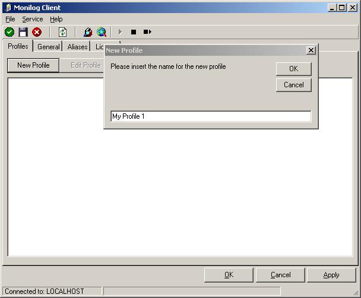Click the Edit Profile button
Viewport: 361px width, 298px height.
(83, 65)
